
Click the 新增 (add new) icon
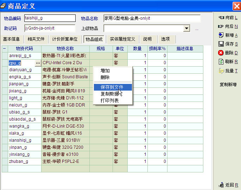pos(221,35)
